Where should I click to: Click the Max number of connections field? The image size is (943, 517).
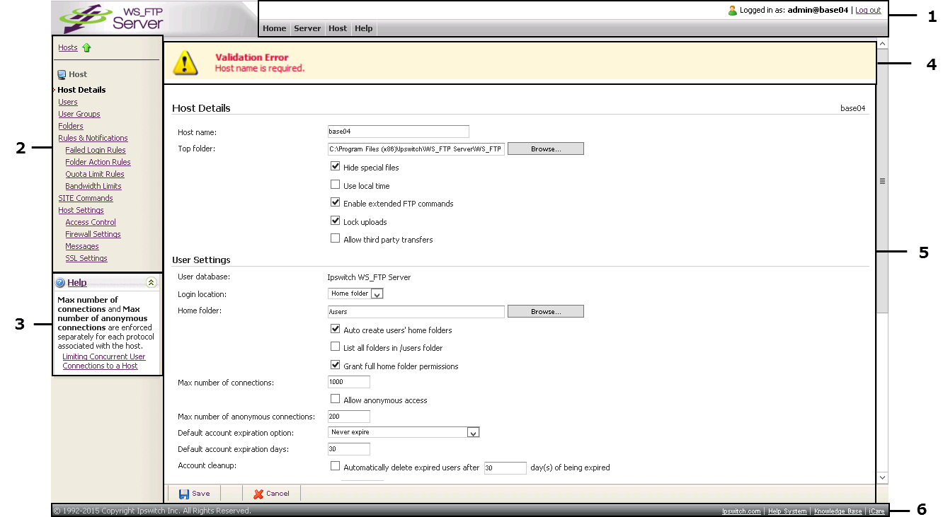point(349,382)
